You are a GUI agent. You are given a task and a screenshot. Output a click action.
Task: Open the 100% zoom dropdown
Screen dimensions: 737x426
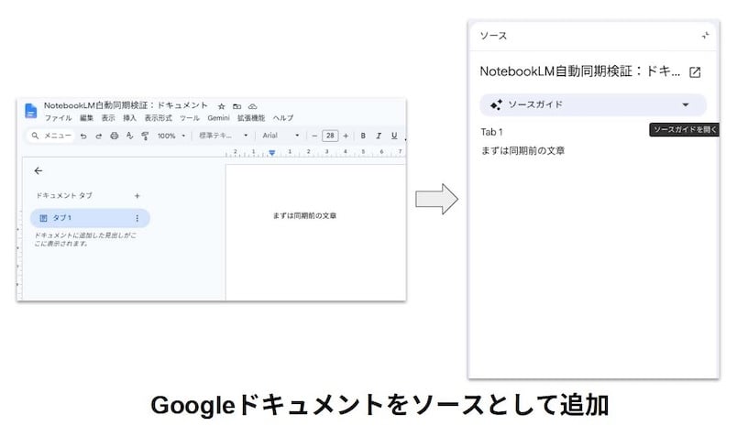171,136
